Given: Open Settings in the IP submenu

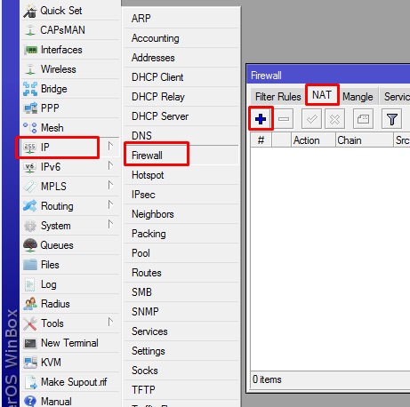Looking at the screenshot, I should coord(181,351).
